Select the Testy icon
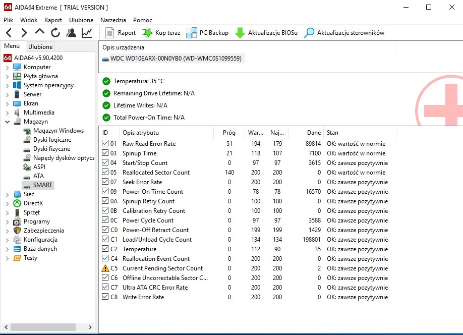This screenshot has height=335, width=463. click(17, 258)
